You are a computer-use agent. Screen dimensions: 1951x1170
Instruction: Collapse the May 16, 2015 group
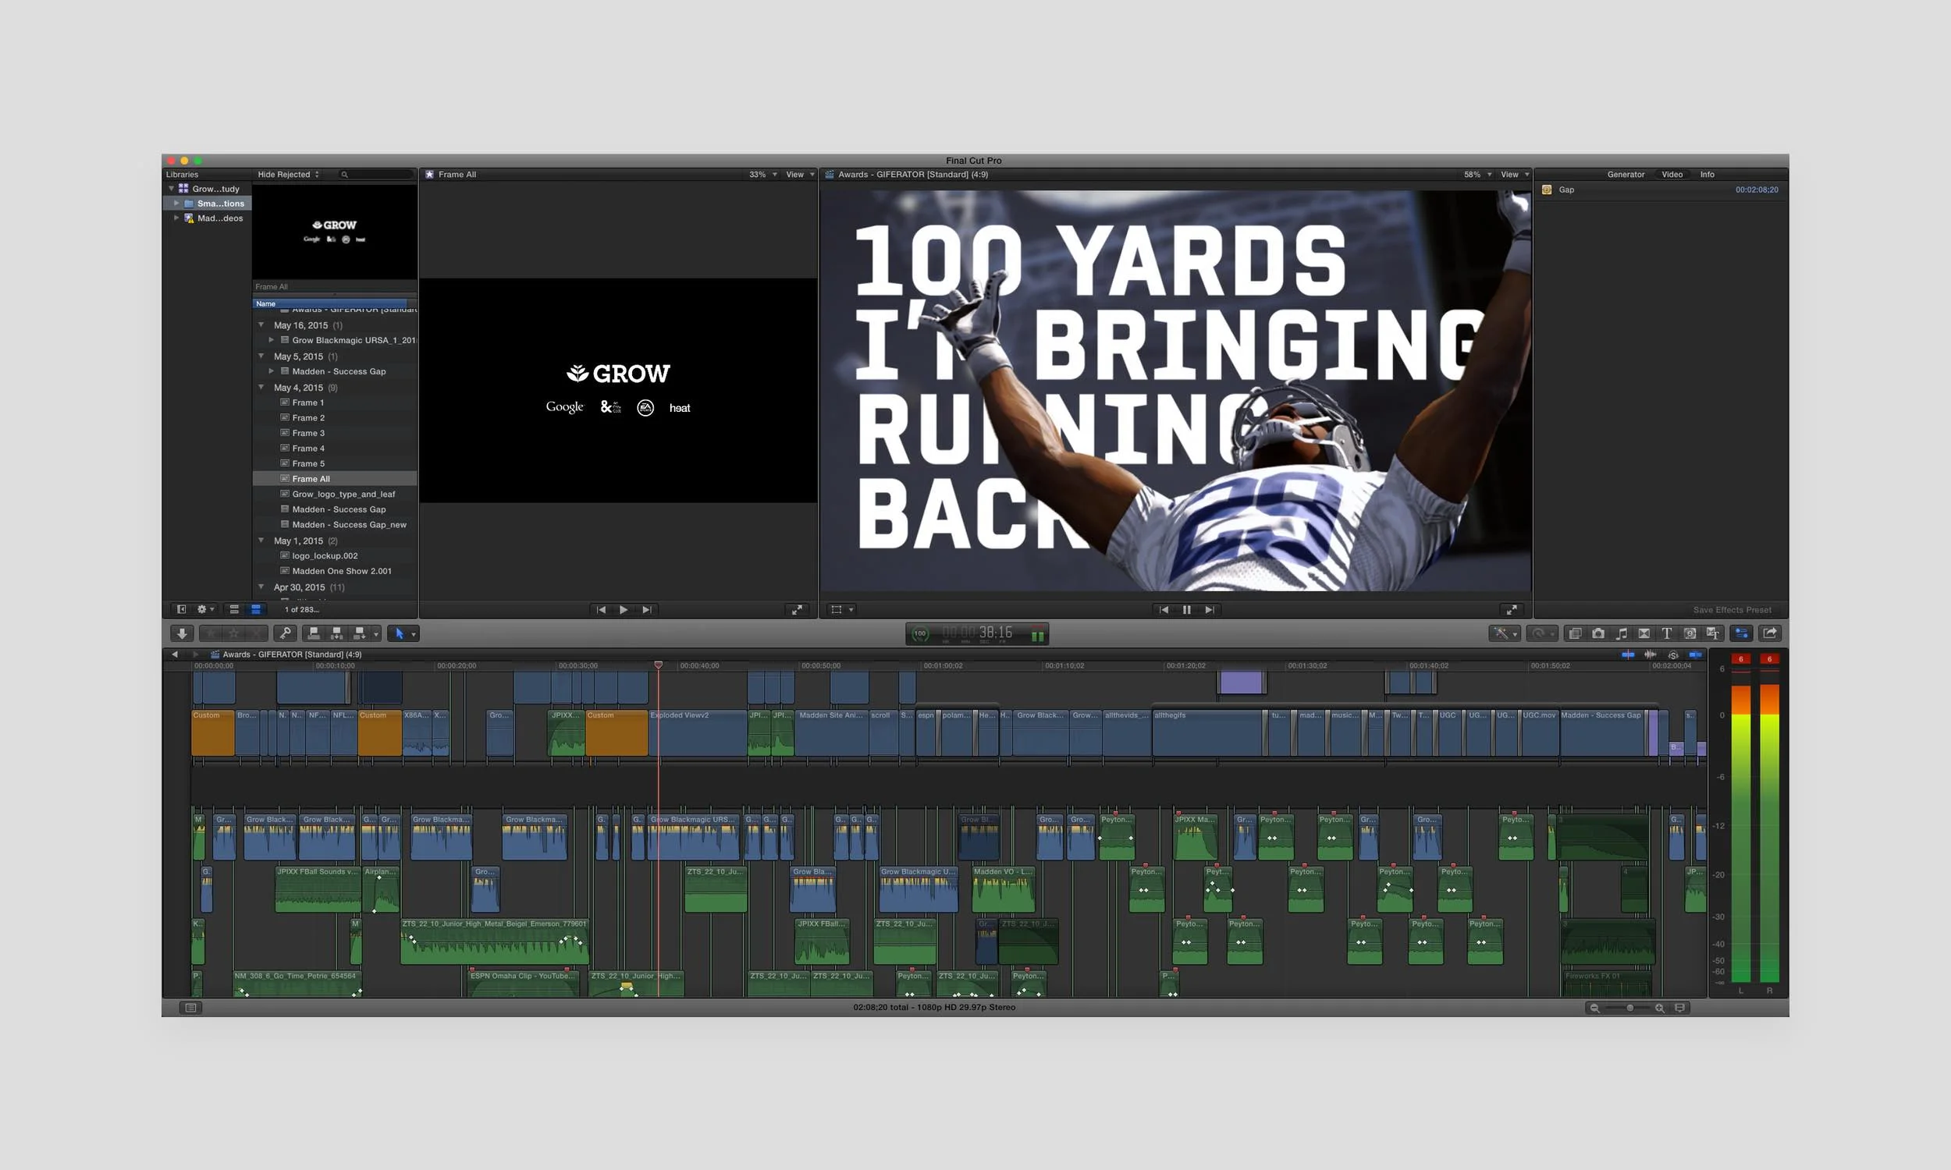pos(261,324)
